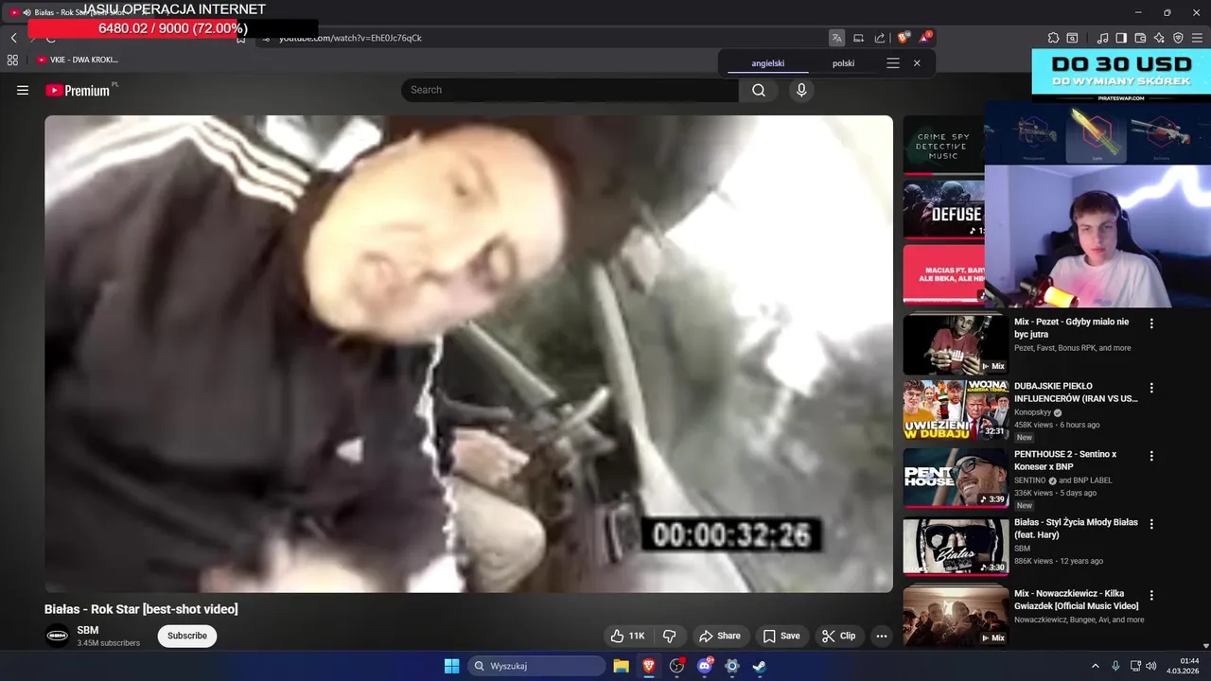Open Leo AI sparkle icon

[1159, 38]
